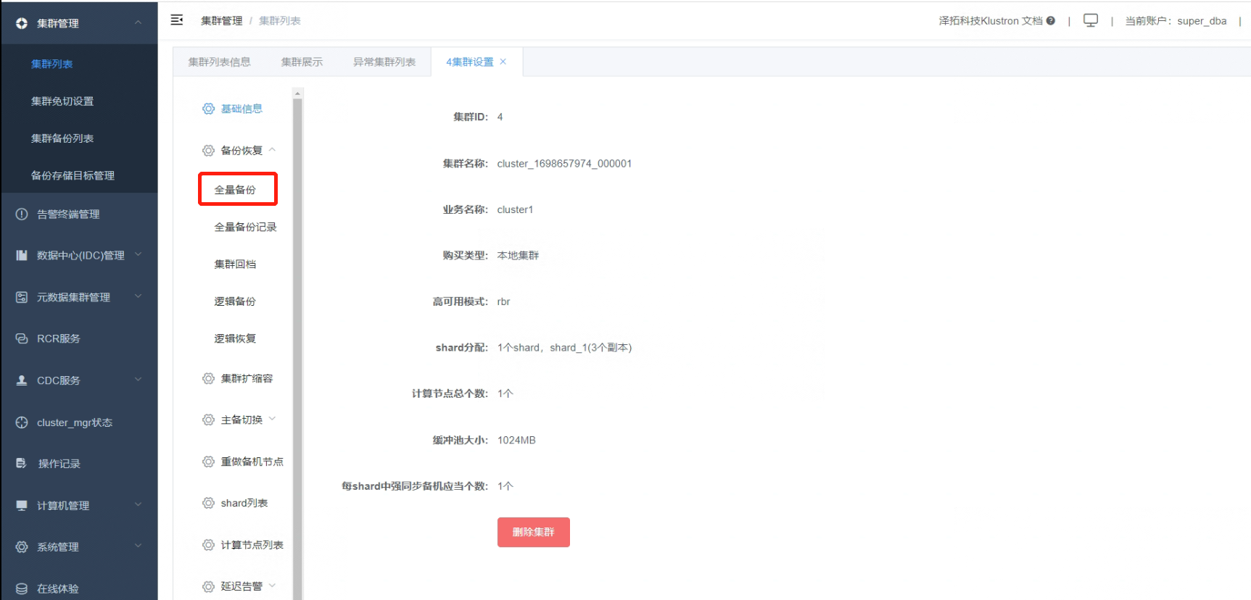Click the gear icon beside 计算节点列表
1251x600 pixels.
[x=208, y=545]
